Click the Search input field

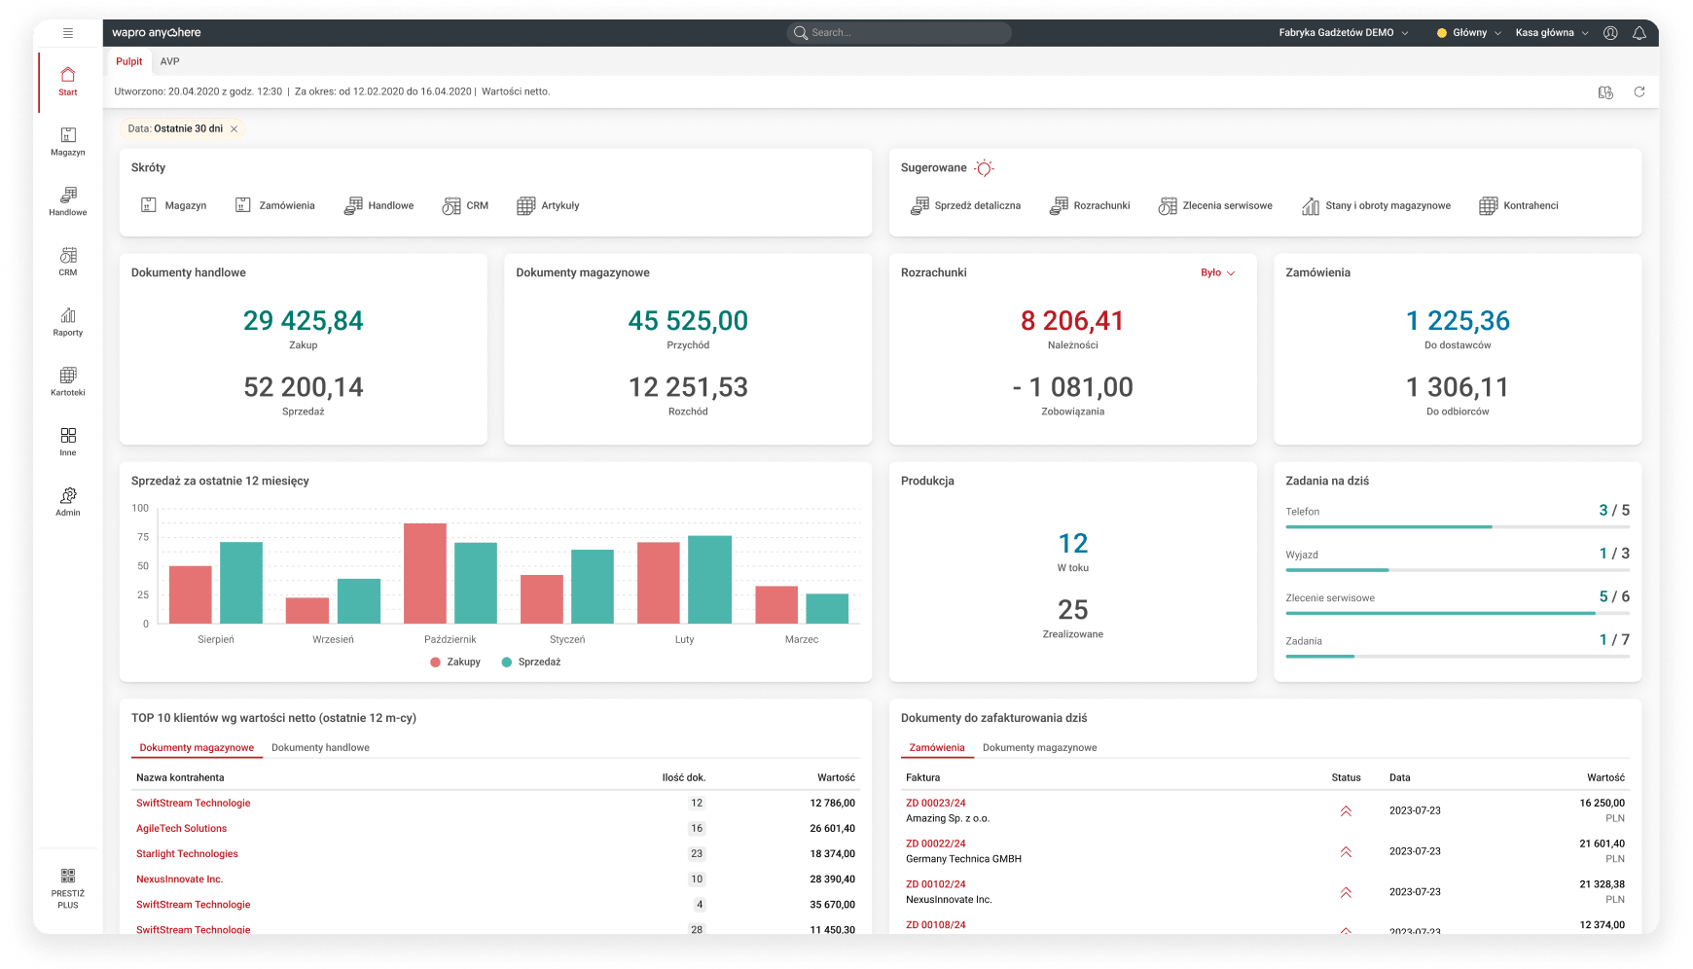coord(899,33)
